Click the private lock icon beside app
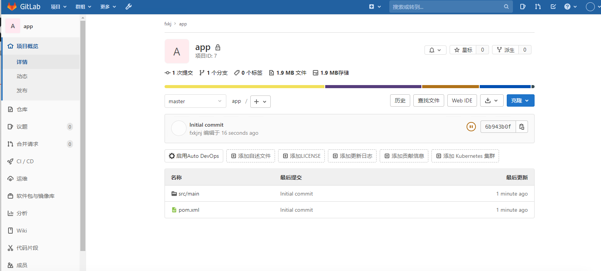This screenshot has height=271, width=601. click(x=218, y=47)
